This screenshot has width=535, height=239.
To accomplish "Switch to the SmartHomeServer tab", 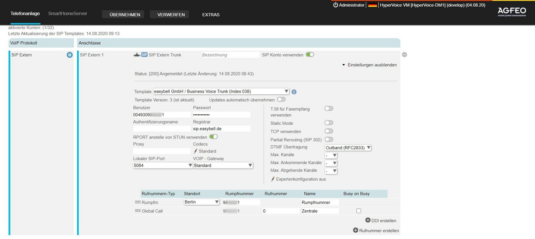I will click(68, 13).
